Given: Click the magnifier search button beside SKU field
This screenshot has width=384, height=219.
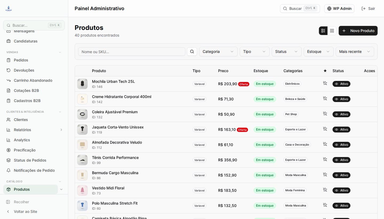Looking at the screenshot, I should 192,52.
